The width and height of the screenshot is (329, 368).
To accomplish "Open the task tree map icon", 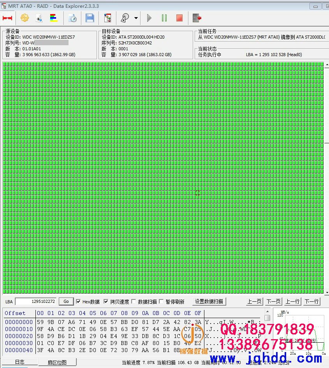I will coord(107,18).
